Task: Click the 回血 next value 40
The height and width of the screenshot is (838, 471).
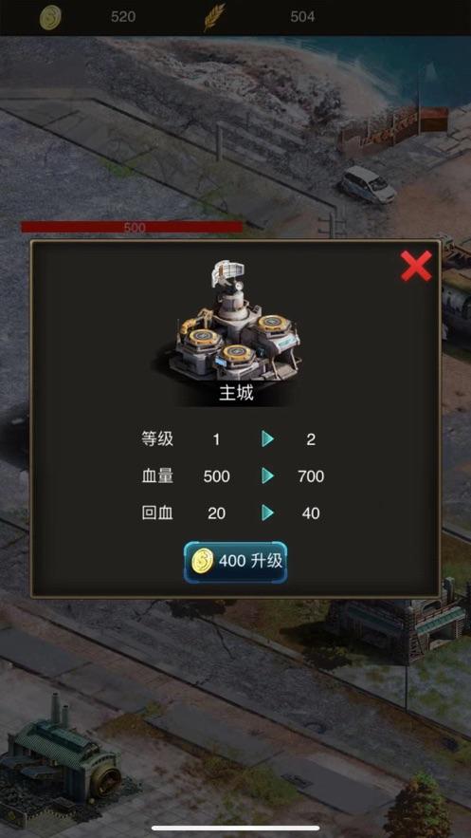Action: point(311,513)
